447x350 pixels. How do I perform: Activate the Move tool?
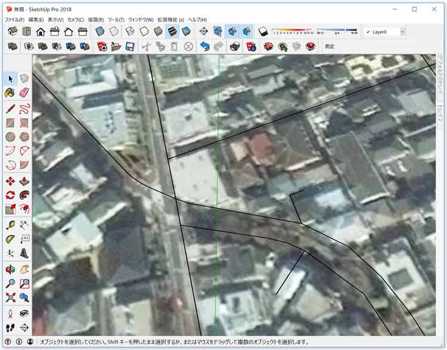click(x=11, y=181)
